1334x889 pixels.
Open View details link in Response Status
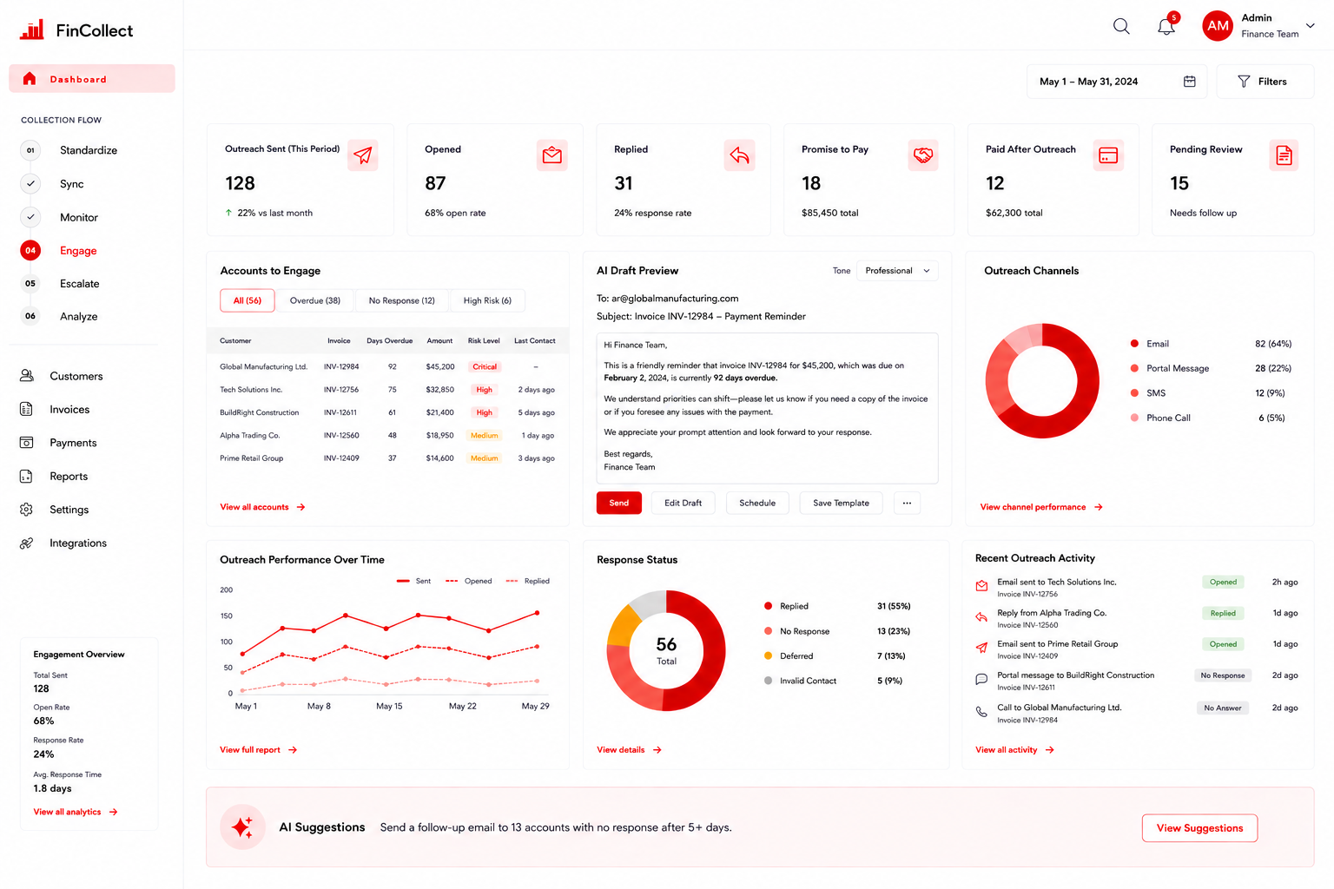pyautogui.click(x=629, y=750)
